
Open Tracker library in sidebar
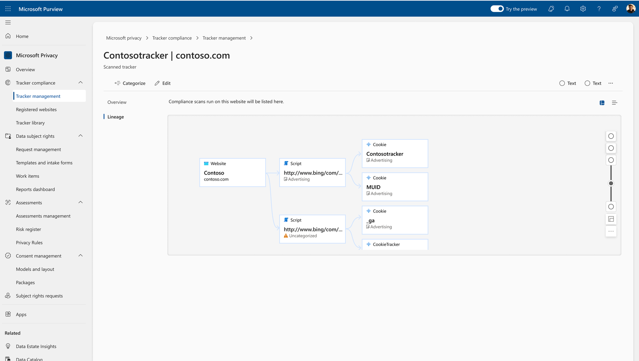30,123
